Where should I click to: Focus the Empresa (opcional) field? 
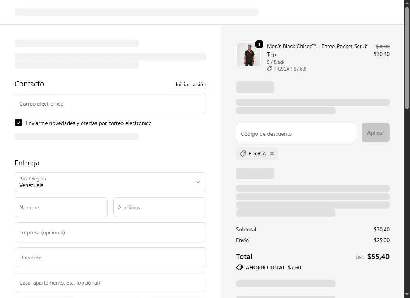click(x=111, y=232)
